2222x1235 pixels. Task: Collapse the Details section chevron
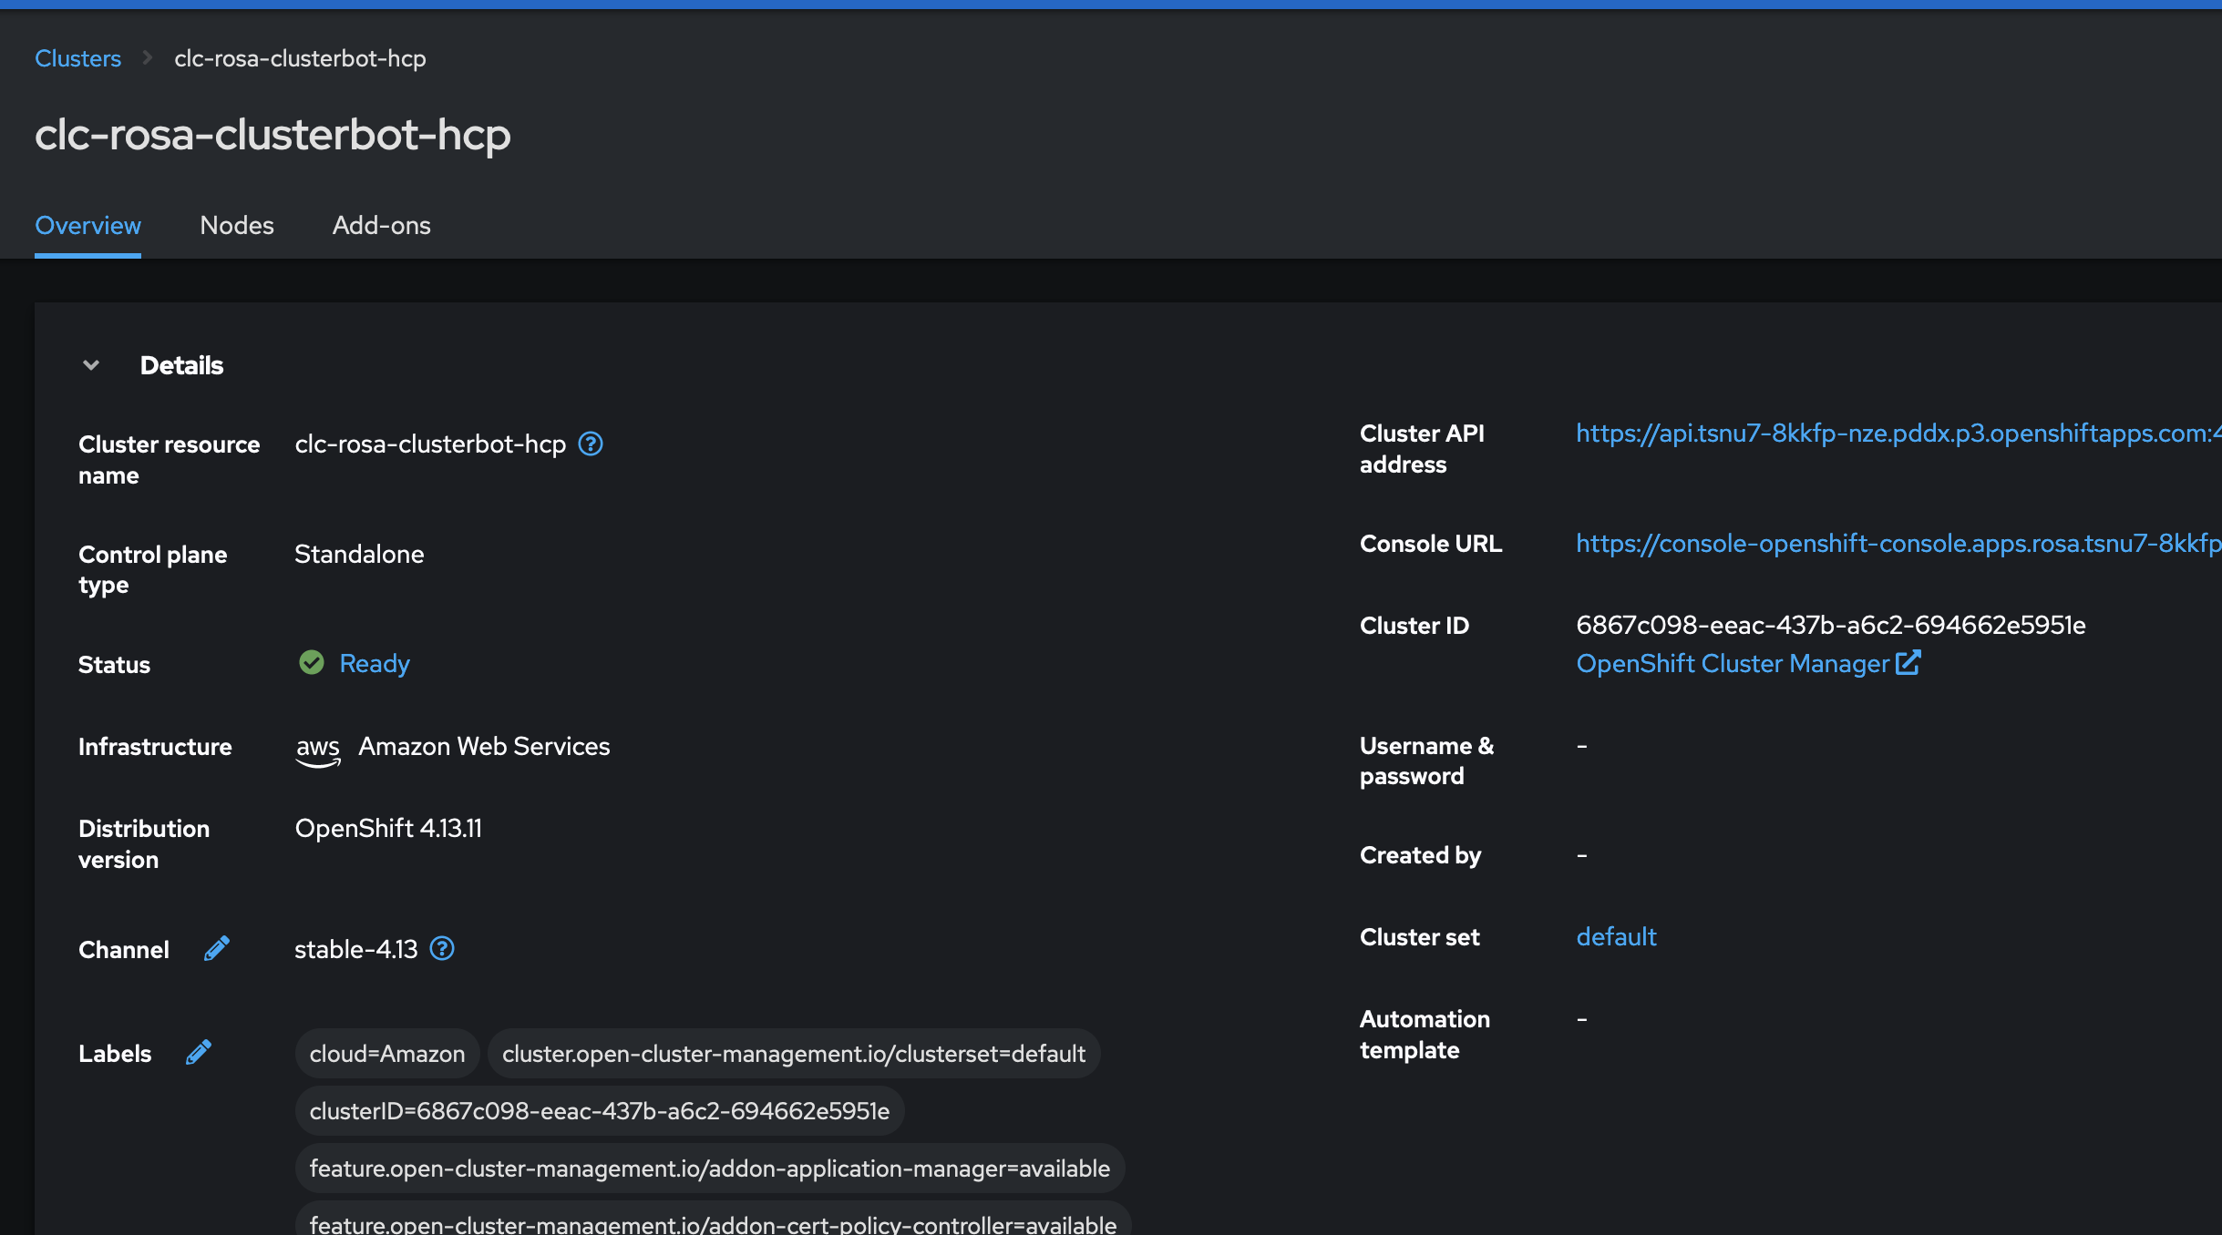coord(91,365)
